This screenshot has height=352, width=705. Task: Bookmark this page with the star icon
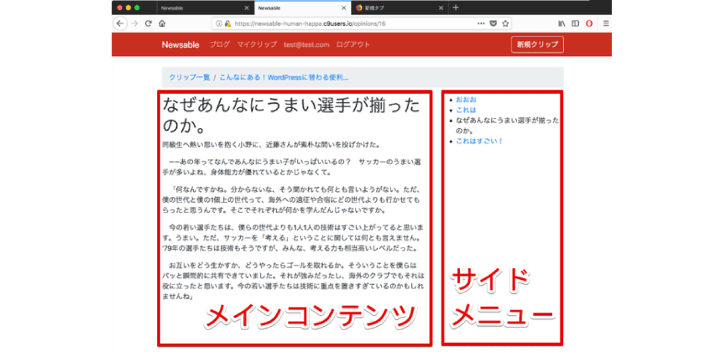[x=505, y=23]
